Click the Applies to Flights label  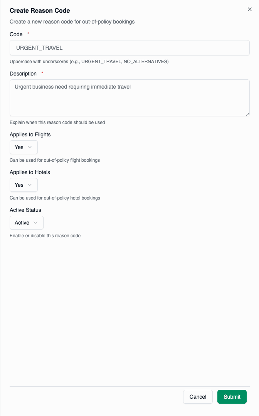[x=30, y=134]
